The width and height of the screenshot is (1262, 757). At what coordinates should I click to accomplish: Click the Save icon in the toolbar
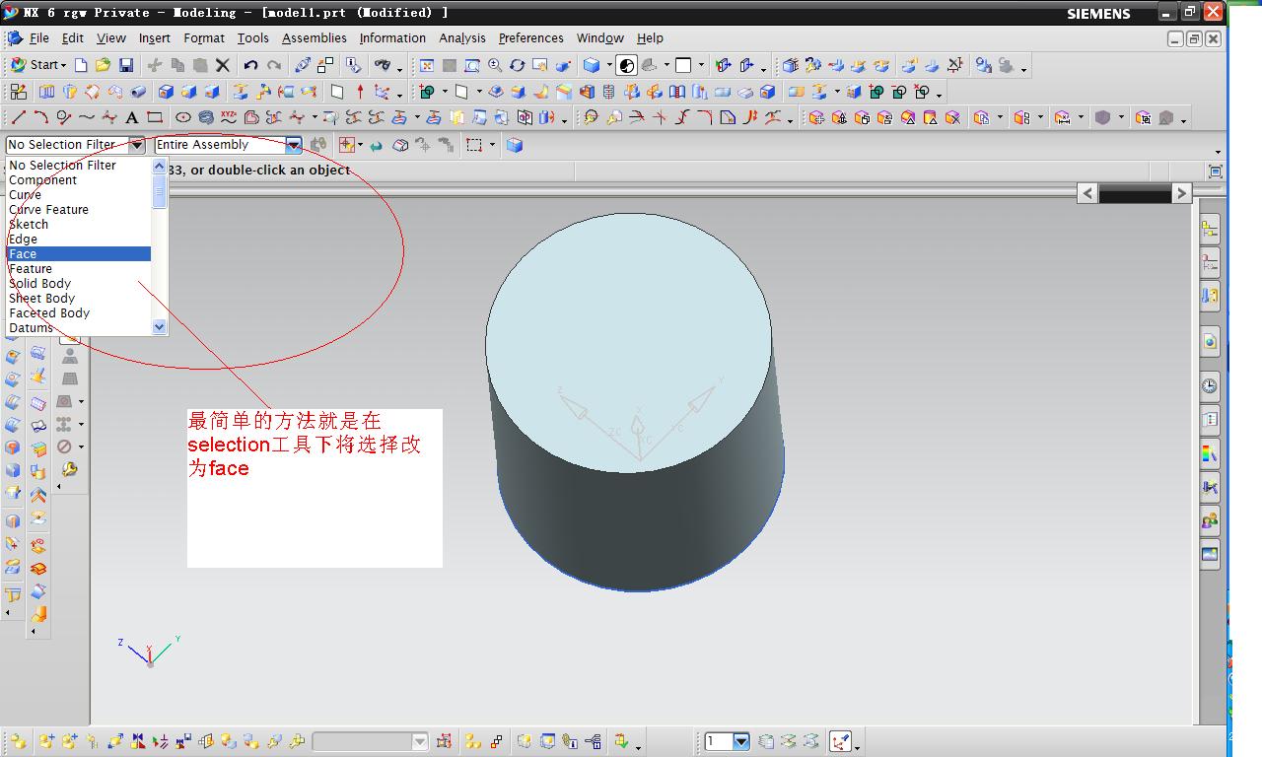pos(126,65)
